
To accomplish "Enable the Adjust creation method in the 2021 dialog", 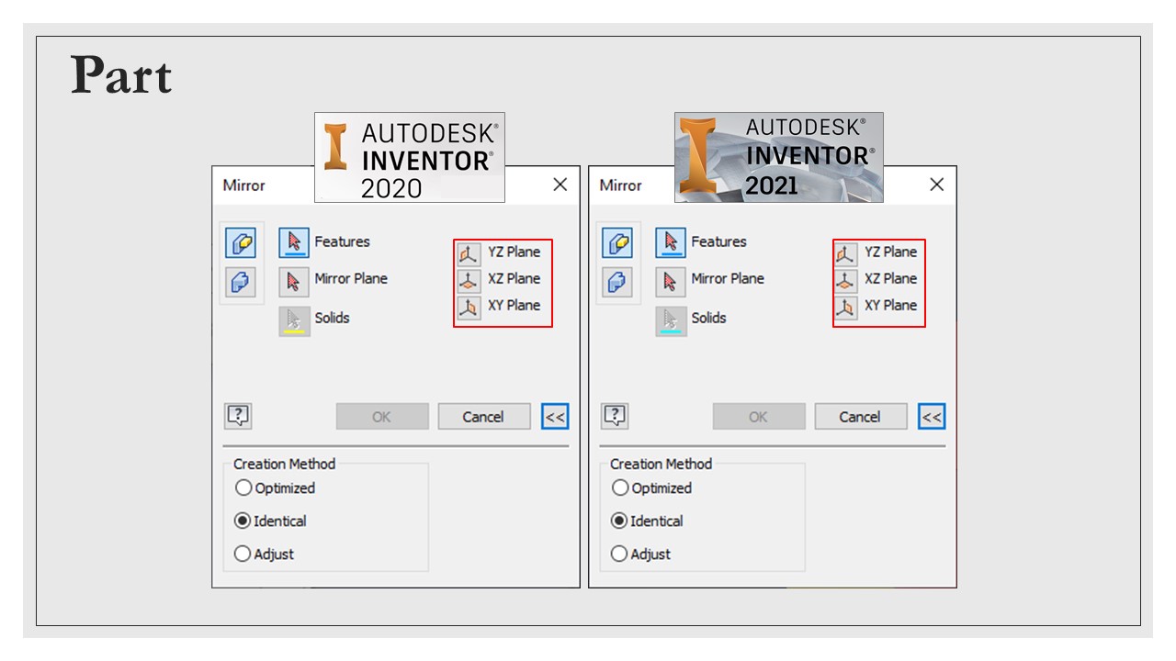I will [619, 554].
